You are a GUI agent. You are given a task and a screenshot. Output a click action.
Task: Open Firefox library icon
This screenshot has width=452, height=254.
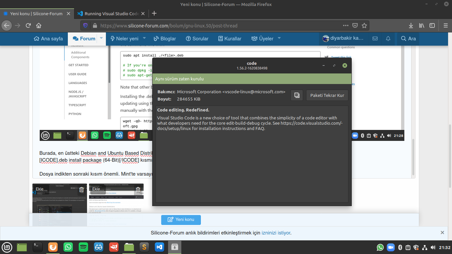coord(422,25)
